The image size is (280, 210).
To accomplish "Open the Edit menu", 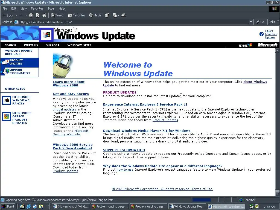I will [x=14, y=8].
